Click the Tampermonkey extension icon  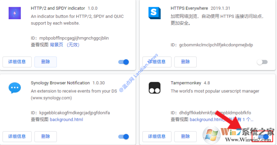[155, 88]
